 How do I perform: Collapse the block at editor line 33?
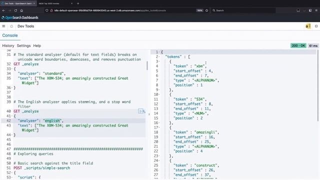coord(12,69)
